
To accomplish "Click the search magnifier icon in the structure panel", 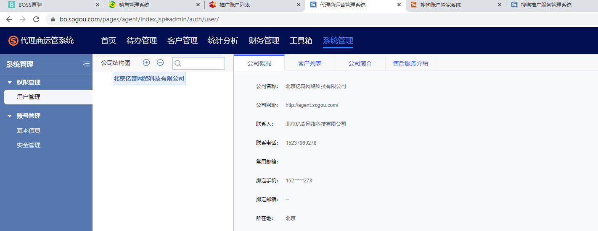I will tap(178, 63).
